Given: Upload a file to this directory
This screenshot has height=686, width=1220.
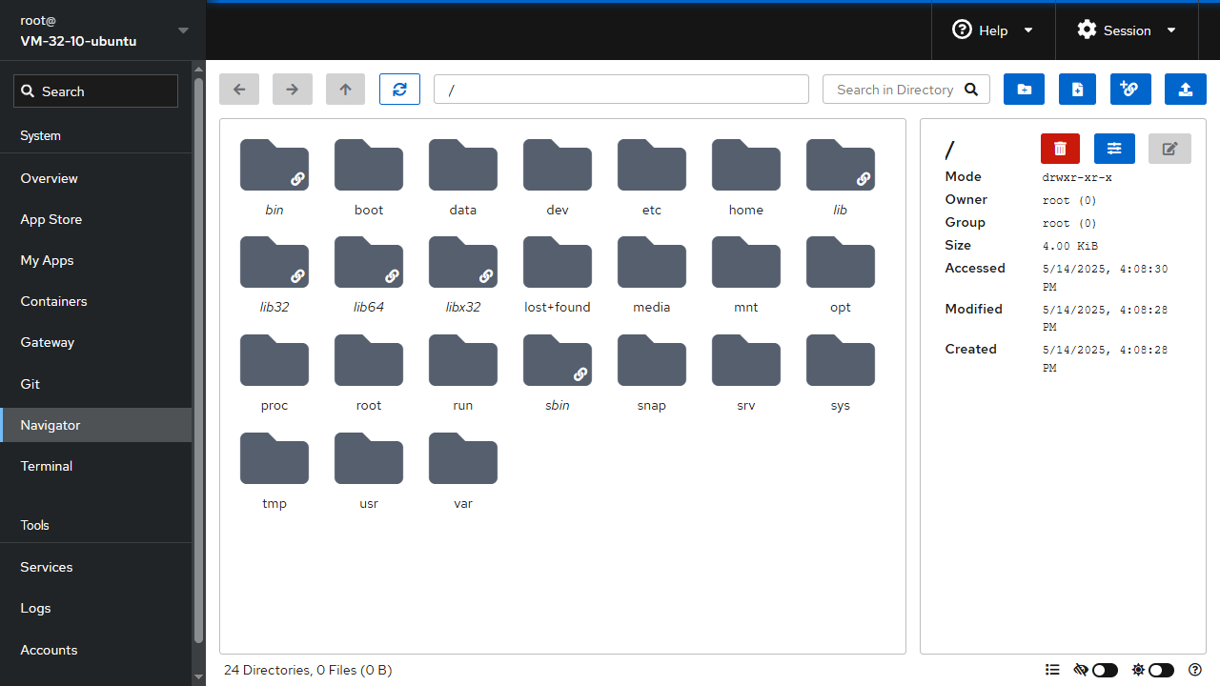Looking at the screenshot, I should [1185, 90].
